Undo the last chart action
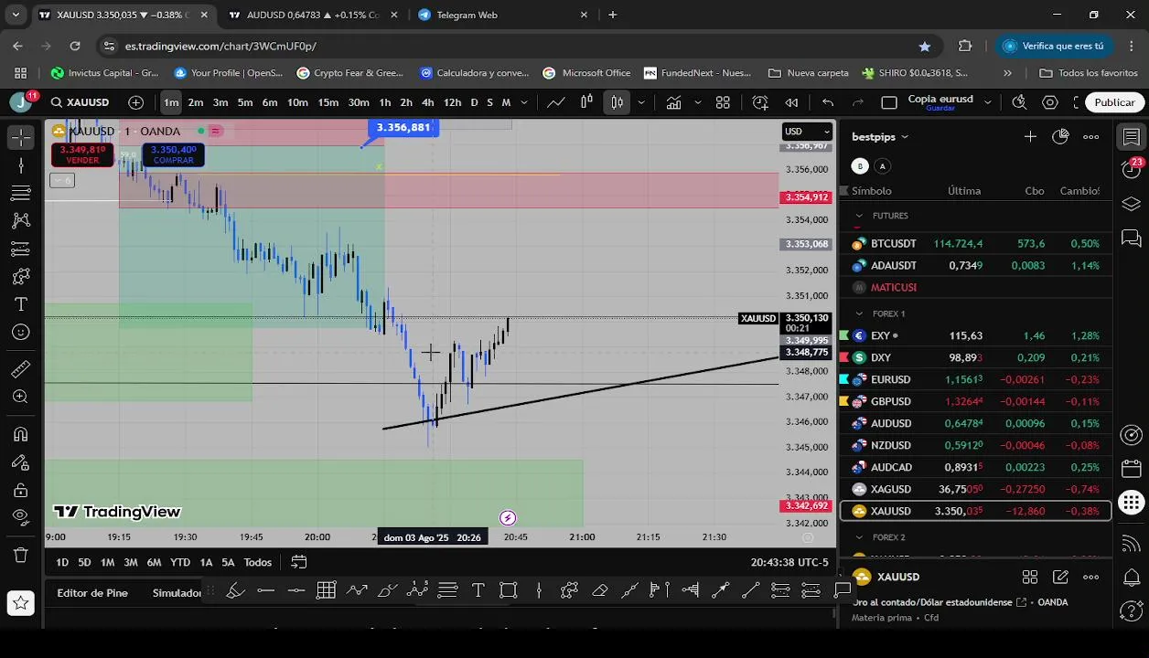Image resolution: width=1149 pixels, height=658 pixels. 828,102
